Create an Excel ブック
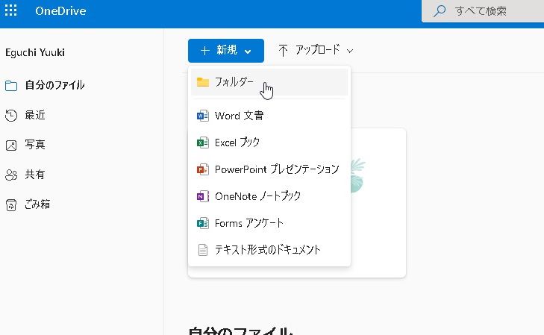 click(x=269, y=143)
